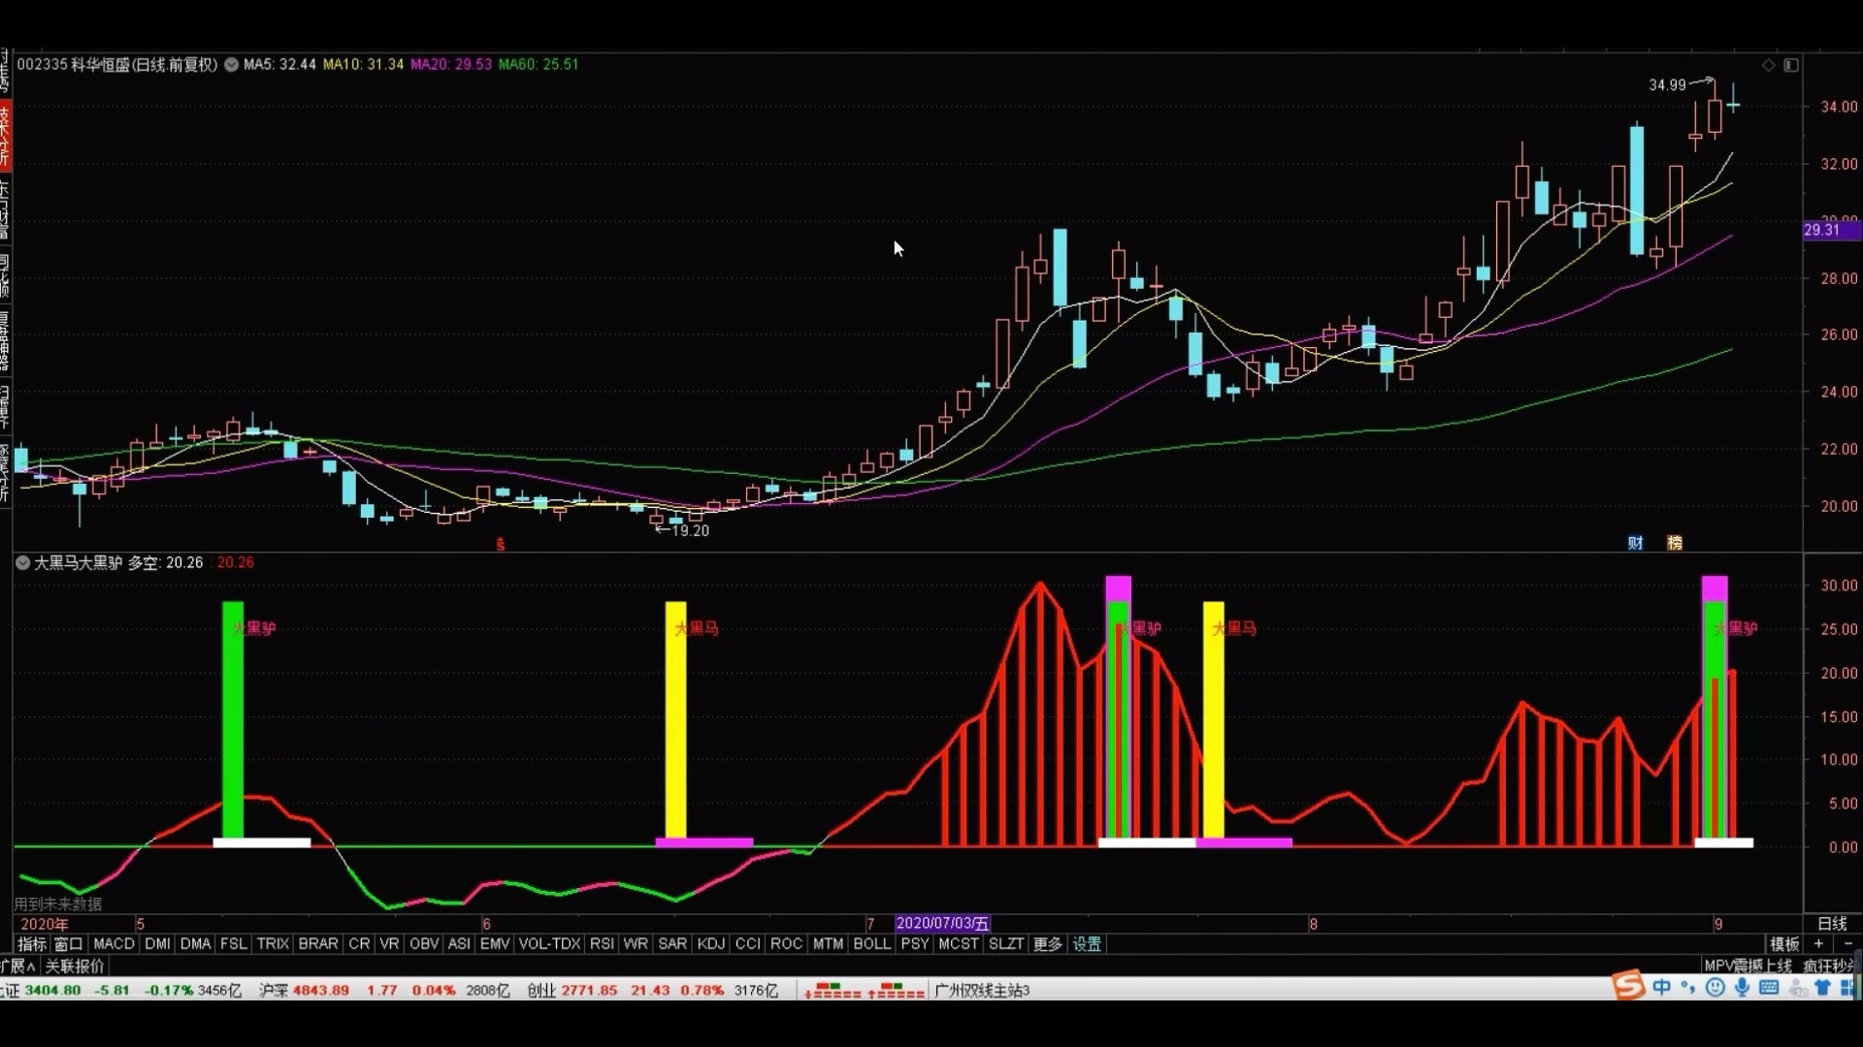Viewport: 1863px width, 1047px height.
Task: Click the 广州双线主站3 server status
Action: pos(982,990)
